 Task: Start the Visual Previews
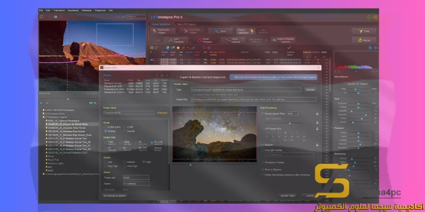coord(205,41)
